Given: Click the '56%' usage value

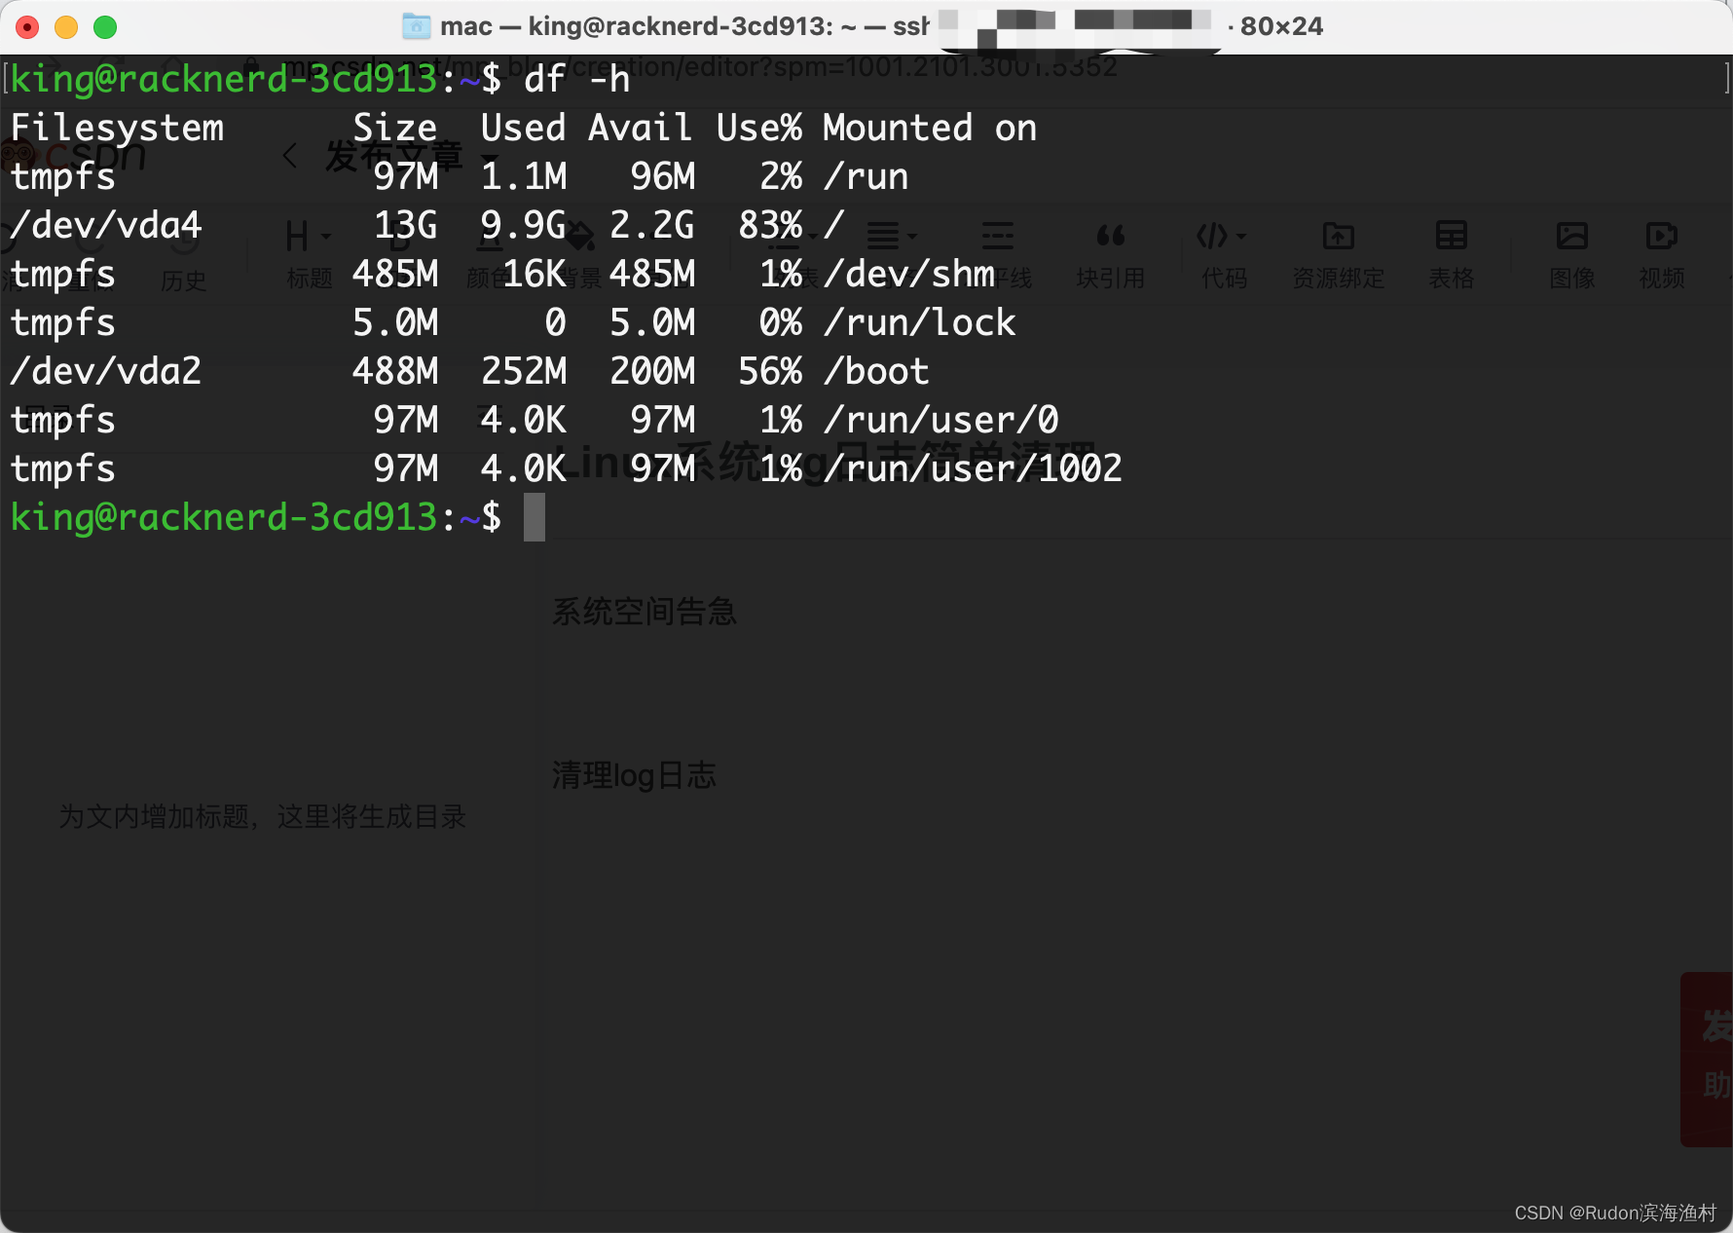Looking at the screenshot, I should pyautogui.click(x=770, y=371).
